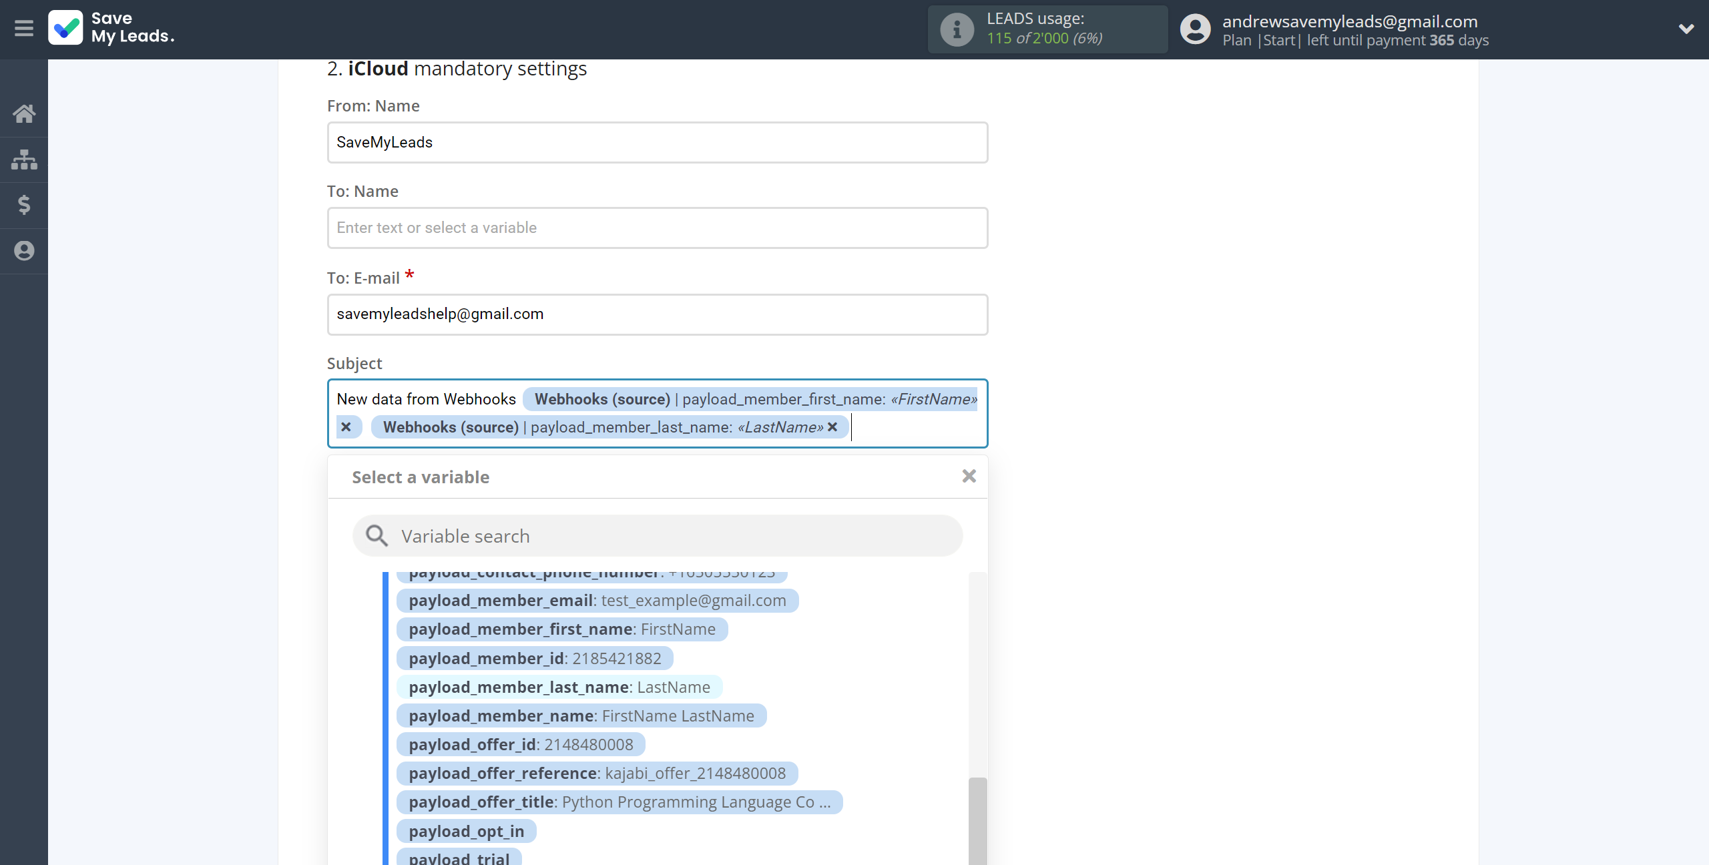
Task: Open connections sitemap icon in sidebar
Action: [24, 160]
